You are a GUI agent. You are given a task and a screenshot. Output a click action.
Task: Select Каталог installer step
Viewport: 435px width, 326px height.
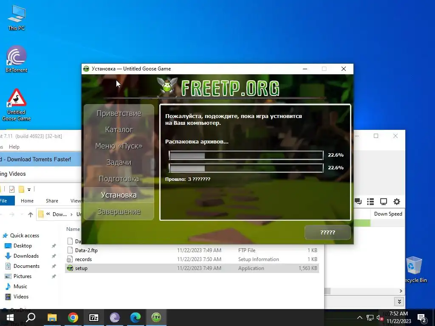(x=119, y=129)
